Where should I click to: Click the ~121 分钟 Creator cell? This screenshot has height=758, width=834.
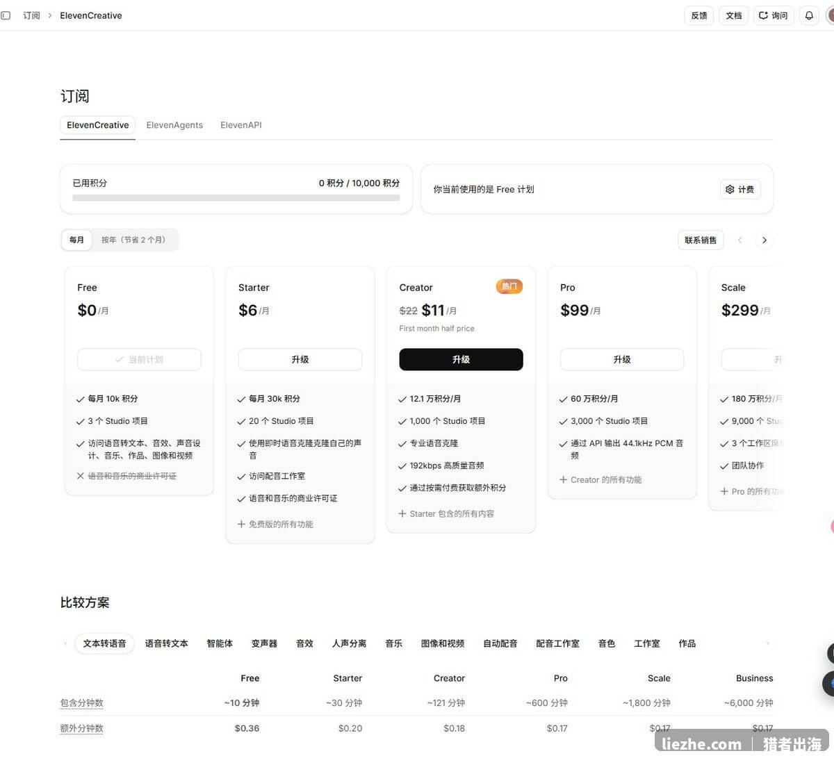[446, 702]
